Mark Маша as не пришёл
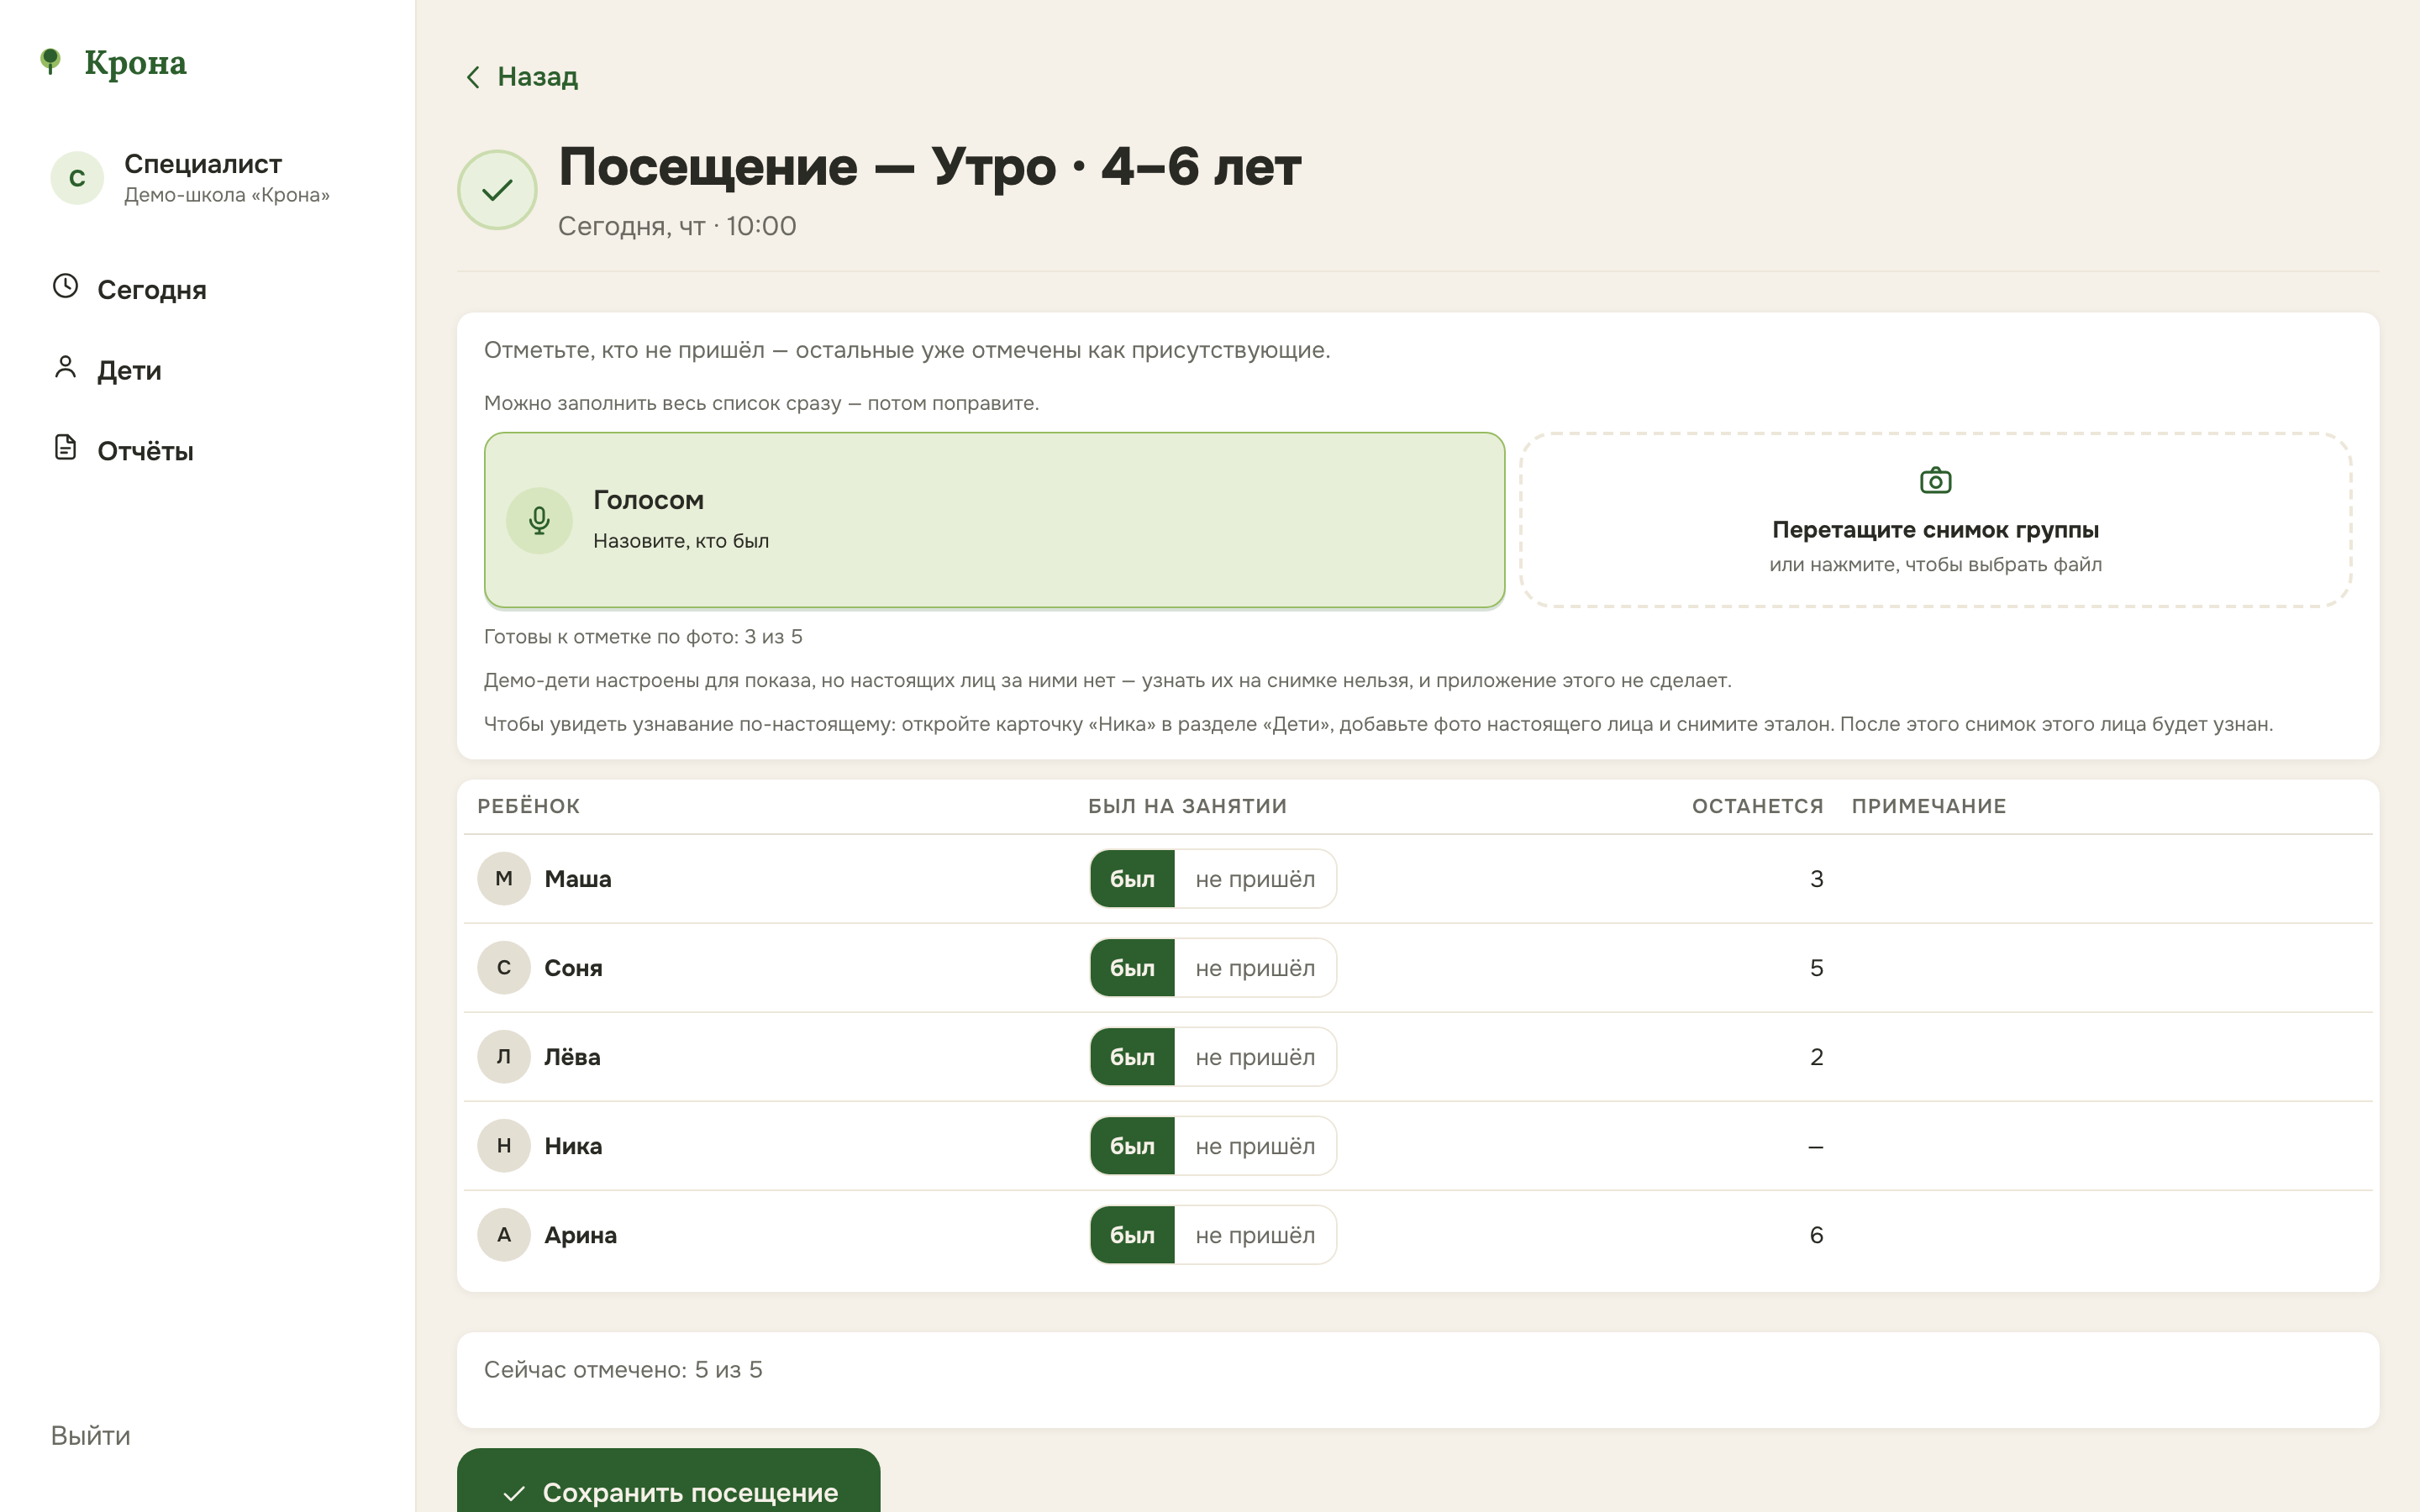The width and height of the screenshot is (2420, 1512). 1255,879
